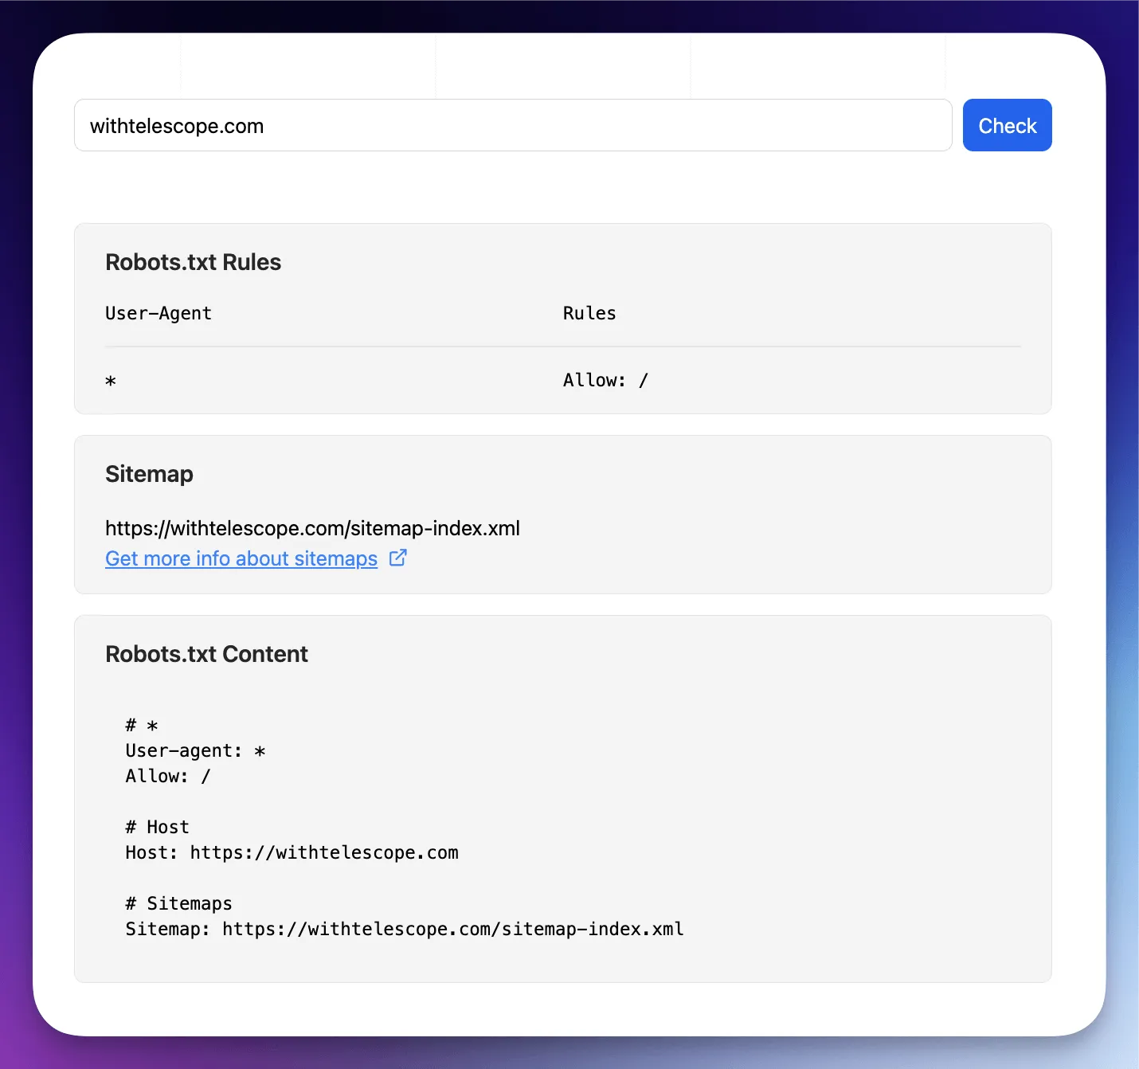Click the 'Allow: /' line in Robots.txt Content
The width and height of the screenshot is (1139, 1069).
pos(167,776)
